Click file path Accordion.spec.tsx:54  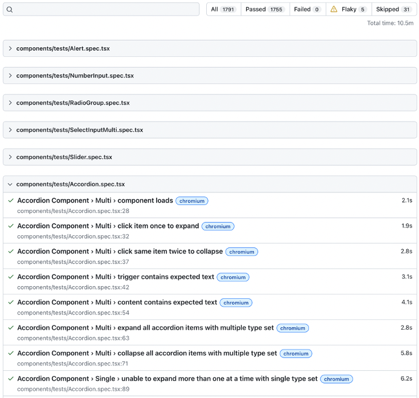(73, 313)
